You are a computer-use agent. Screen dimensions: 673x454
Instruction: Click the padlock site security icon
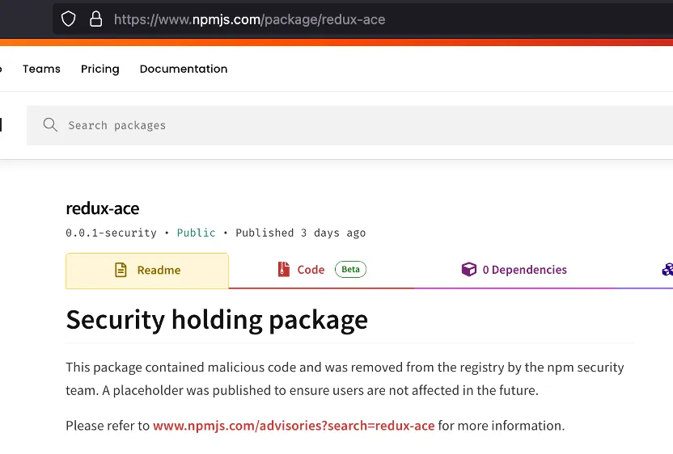pyautogui.click(x=95, y=19)
